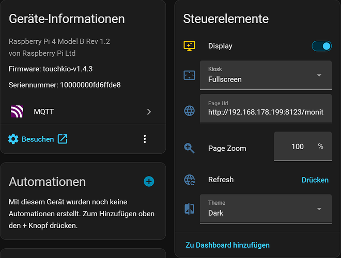This screenshot has height=258, width=341.
Task: Click the no-automations description text
Action: pyautogui.click(x=82, y=214)
